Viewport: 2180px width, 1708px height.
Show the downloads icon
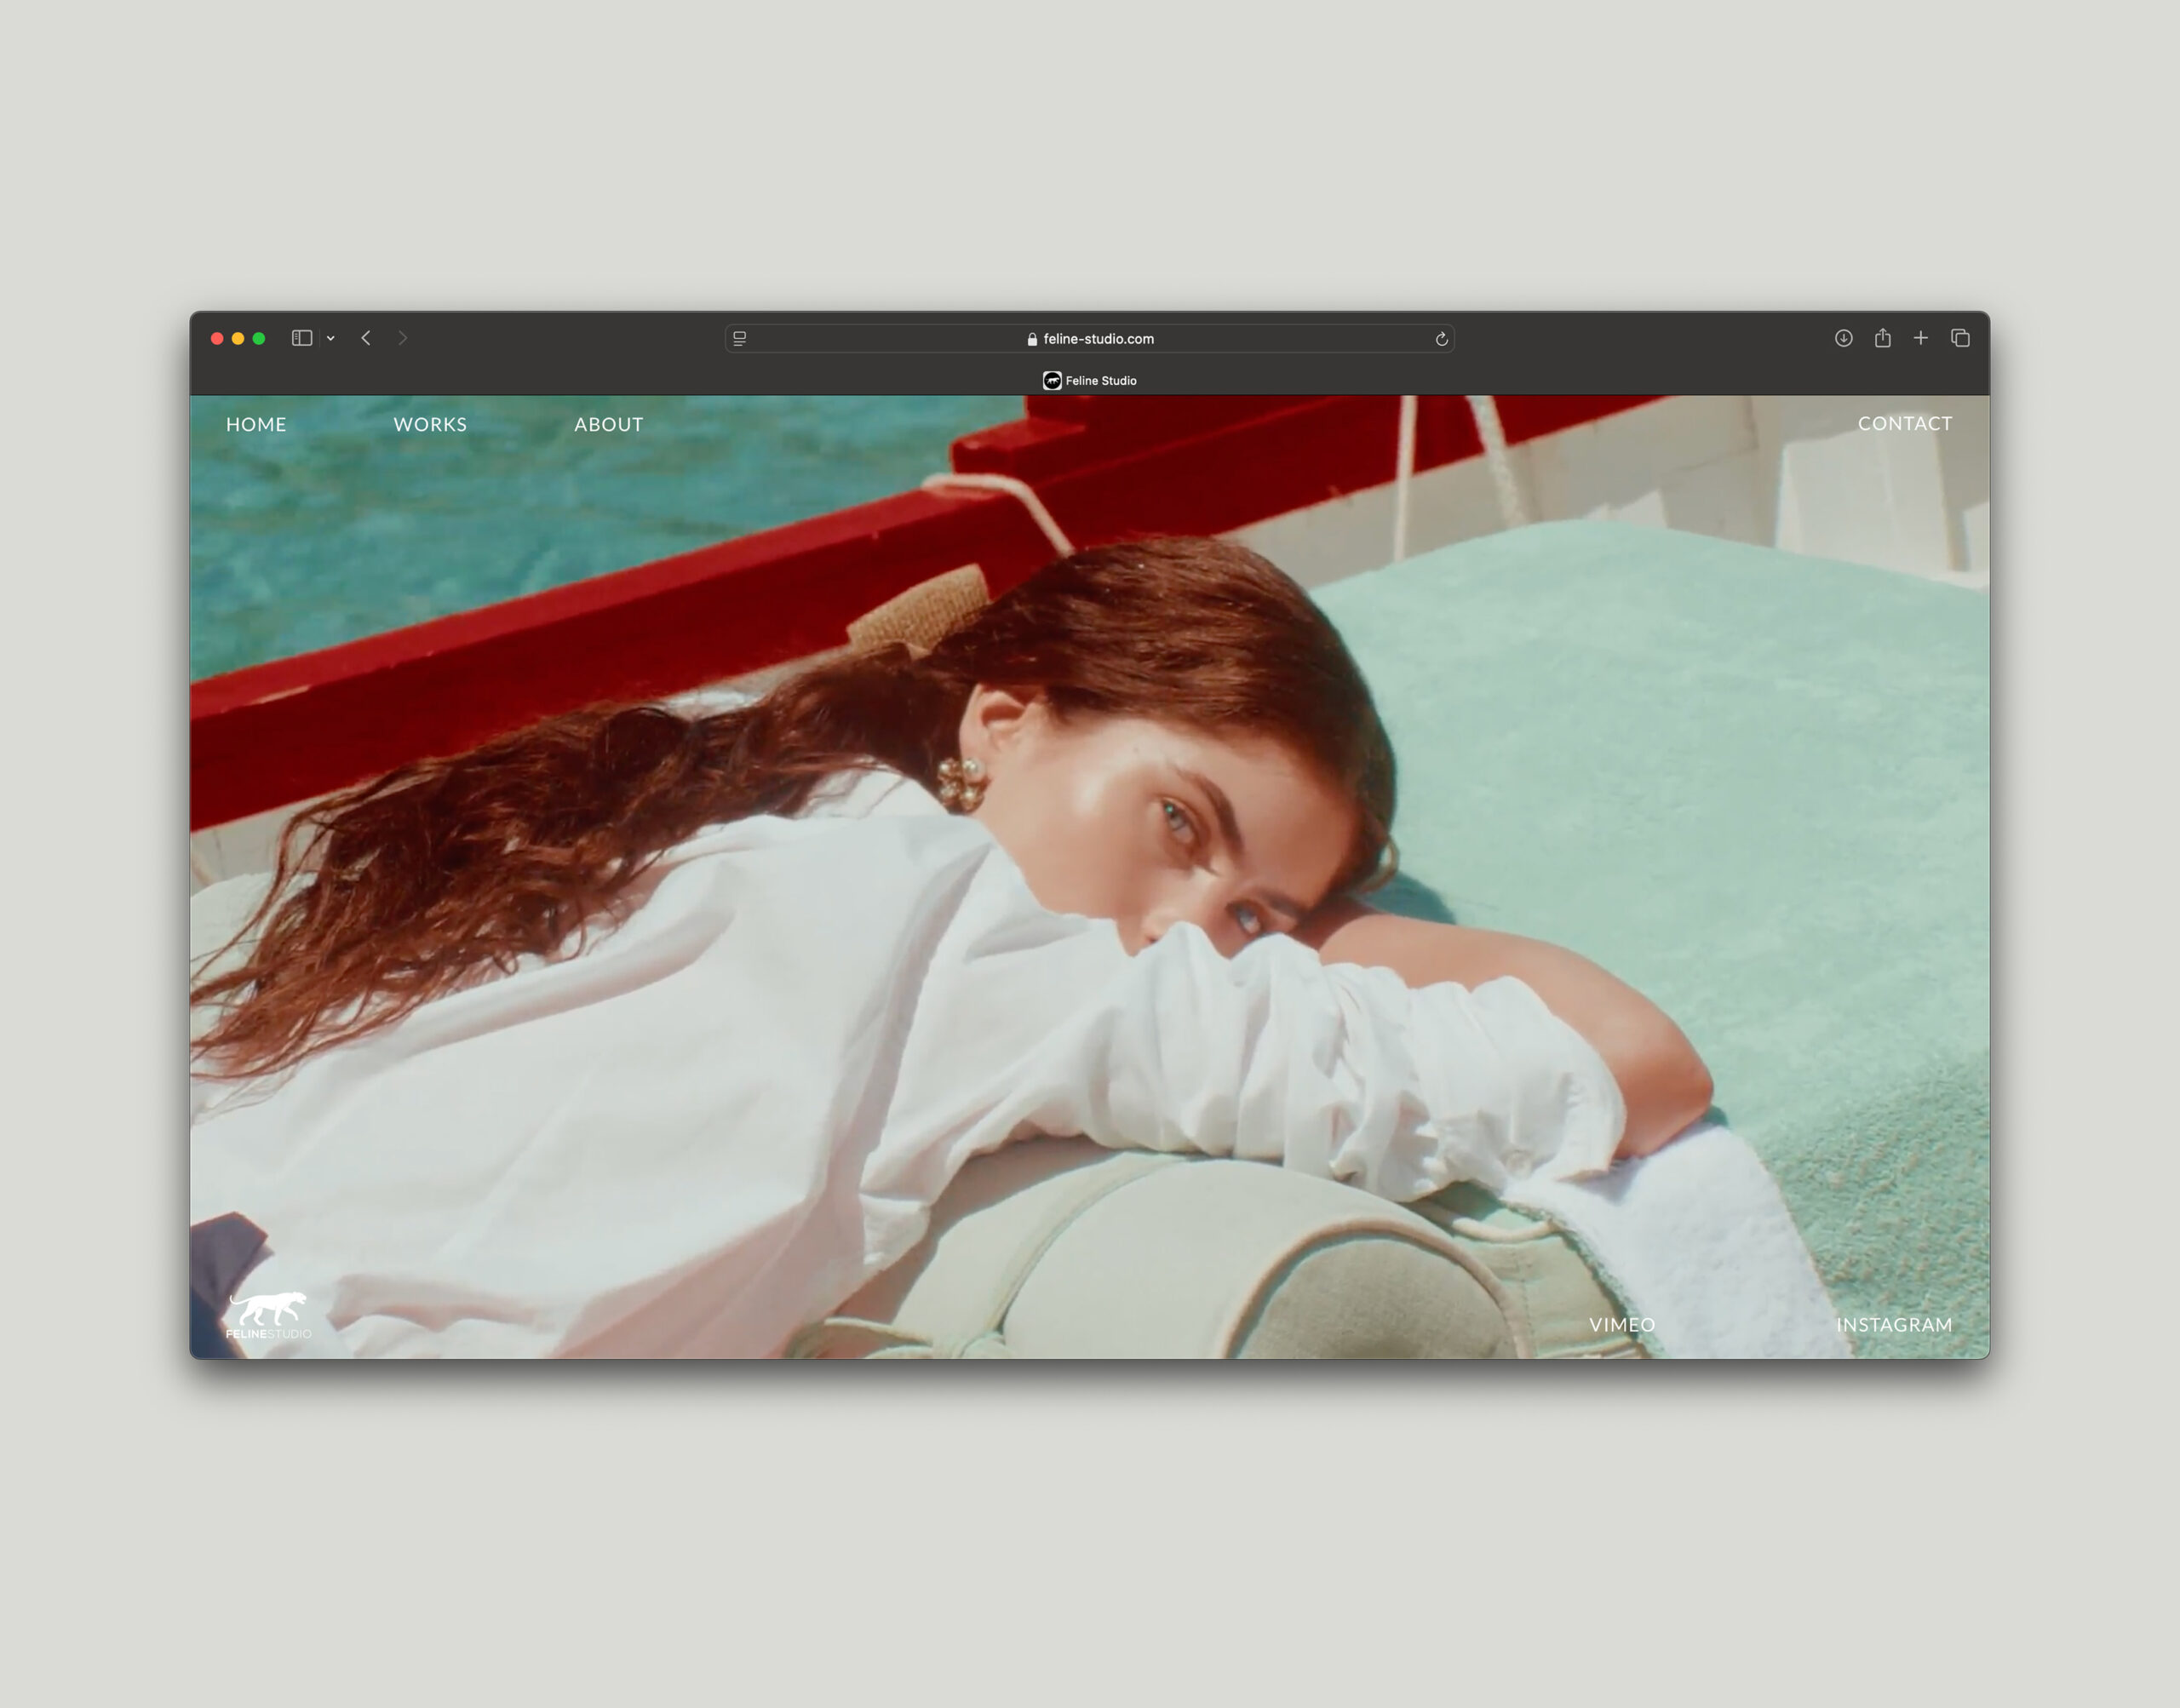tap(1843, 338)
